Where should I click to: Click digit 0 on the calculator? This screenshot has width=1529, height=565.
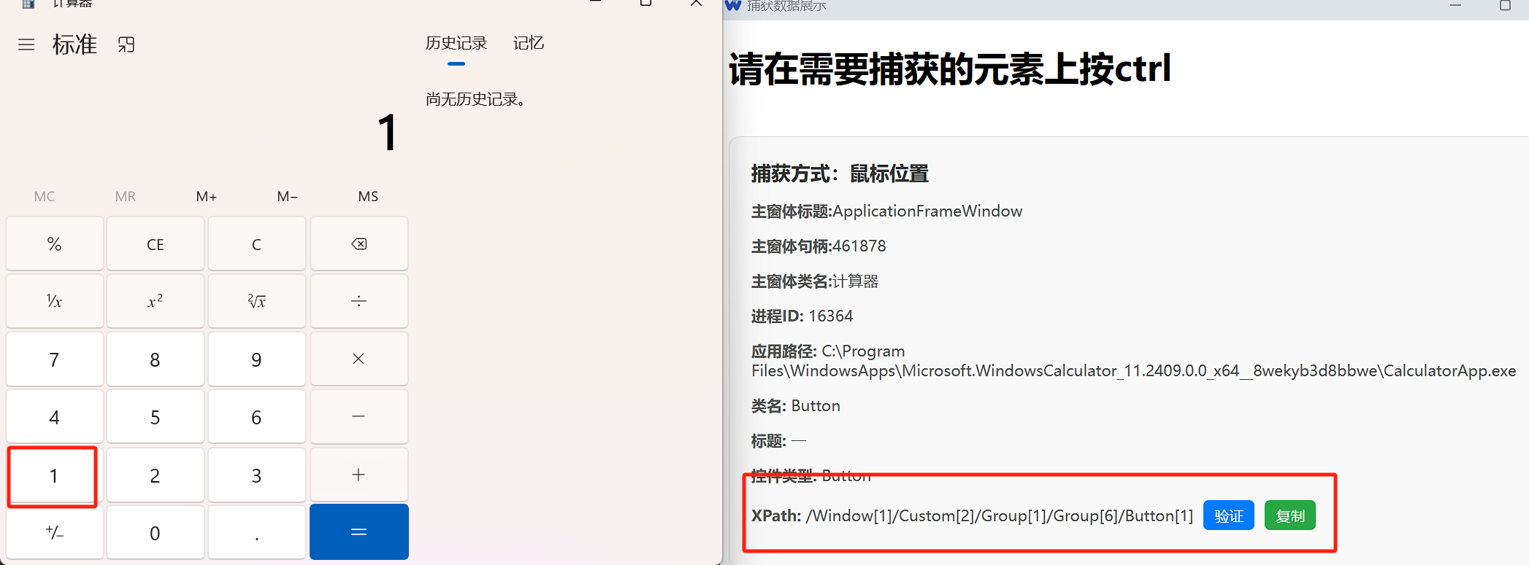pyautogui.click(x=155, y=532)
